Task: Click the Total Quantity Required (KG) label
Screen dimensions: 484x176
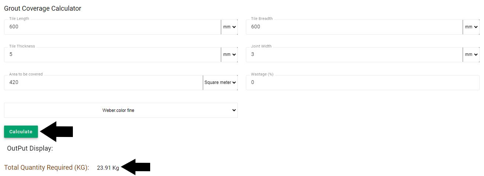Action: (46, 168)
